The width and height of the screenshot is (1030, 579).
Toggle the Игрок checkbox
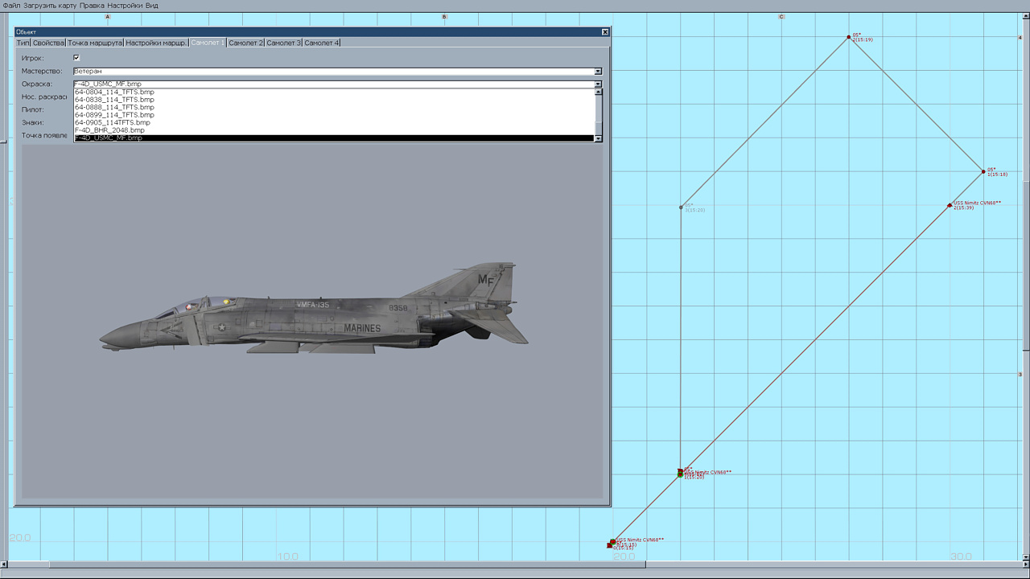pyautogui.click(x=76, y=58)
